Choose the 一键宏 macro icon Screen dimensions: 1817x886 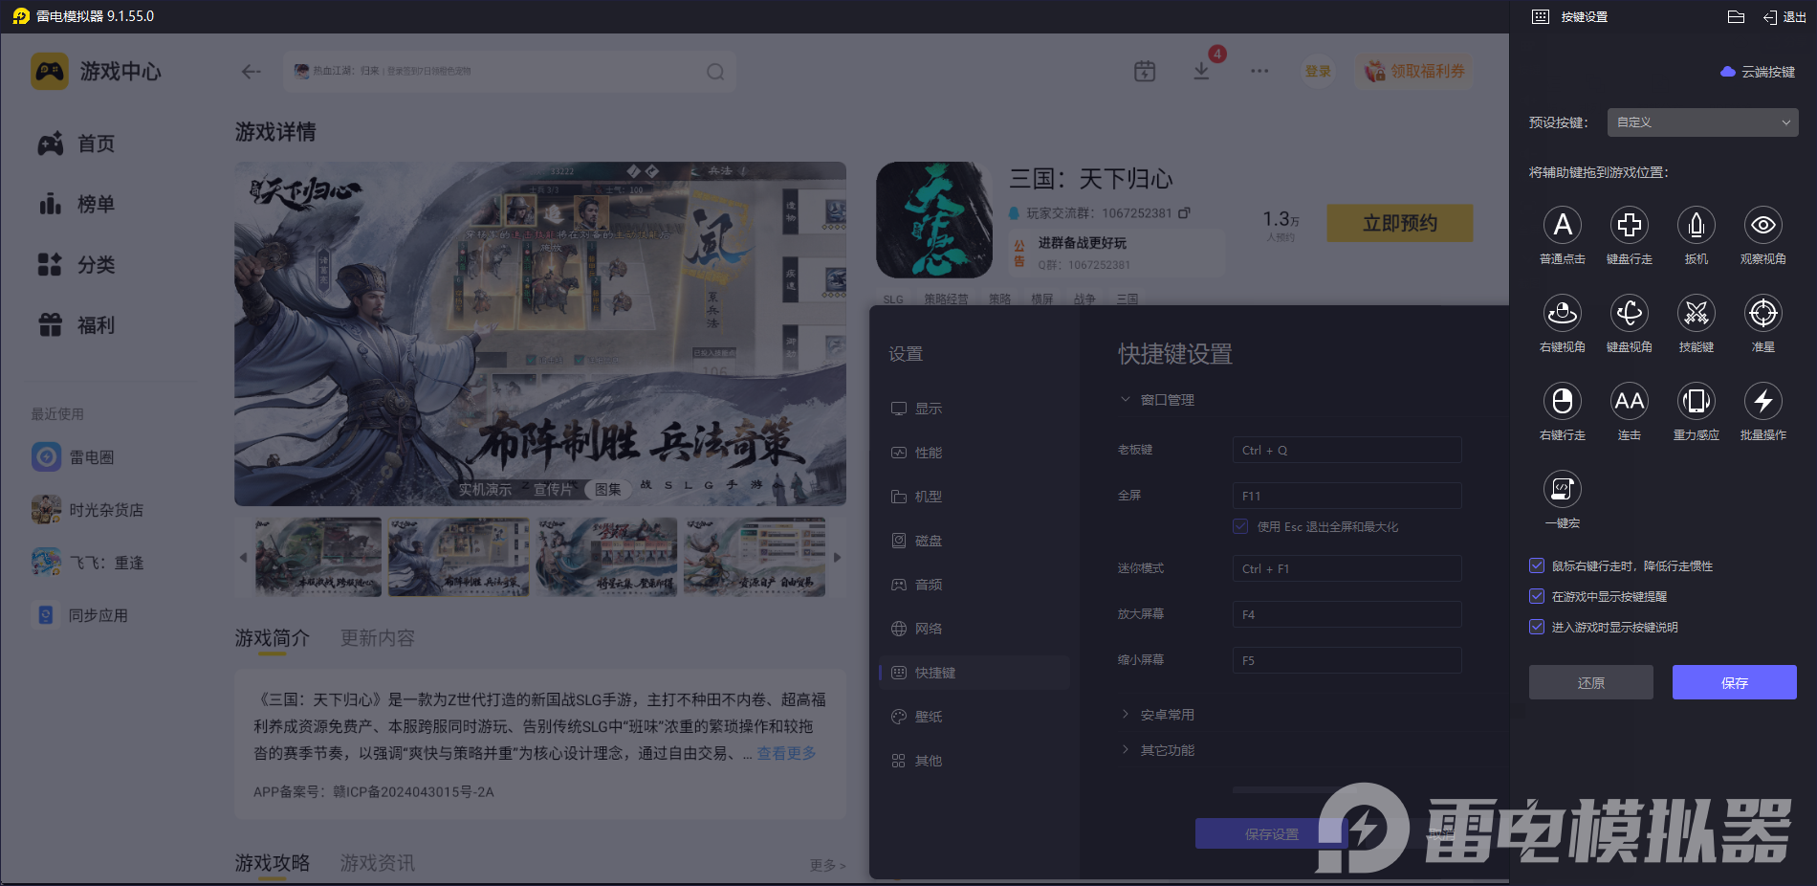click(x=1562, y=490)
